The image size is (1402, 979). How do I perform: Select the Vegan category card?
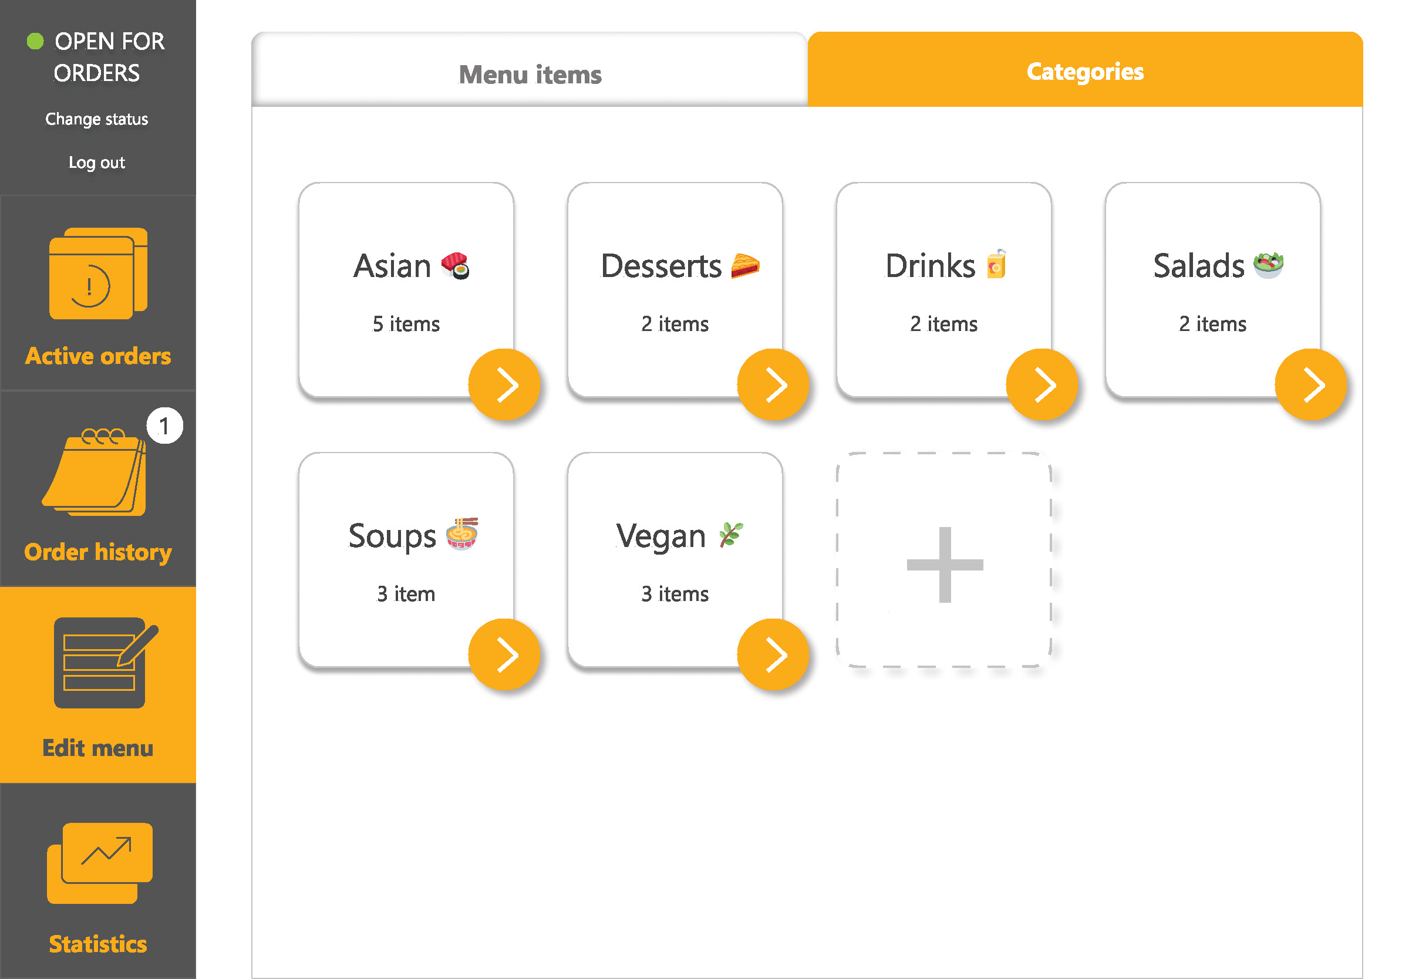click(x=675, y=561)
